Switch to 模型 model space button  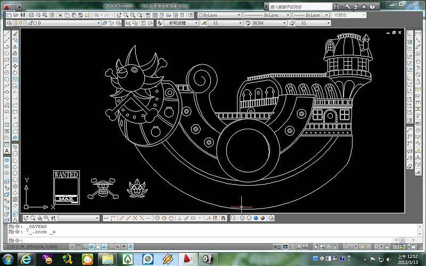(x=277, y=247)
